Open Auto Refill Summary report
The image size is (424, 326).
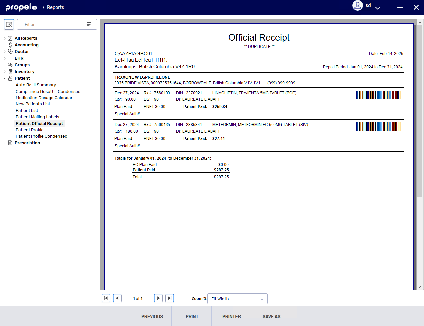[x=36, y=85]
